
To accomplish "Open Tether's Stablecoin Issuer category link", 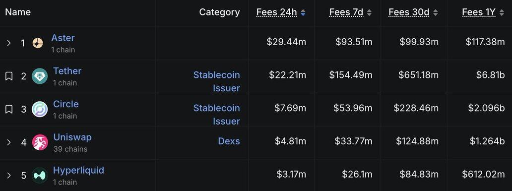I will pyautogui.click(x=216, y=81).
